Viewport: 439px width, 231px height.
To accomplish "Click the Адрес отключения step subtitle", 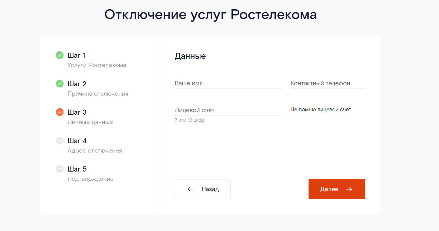I will click(x=95, y=151).
